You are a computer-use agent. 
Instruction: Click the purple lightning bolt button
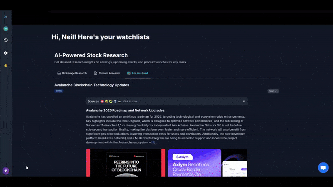pos(6,171)
